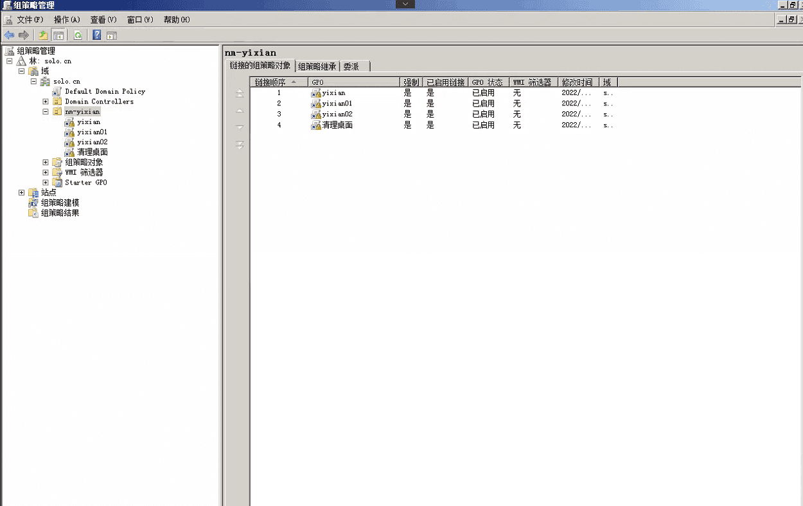Select yixian02 under nm-yixian in tree

92,142
